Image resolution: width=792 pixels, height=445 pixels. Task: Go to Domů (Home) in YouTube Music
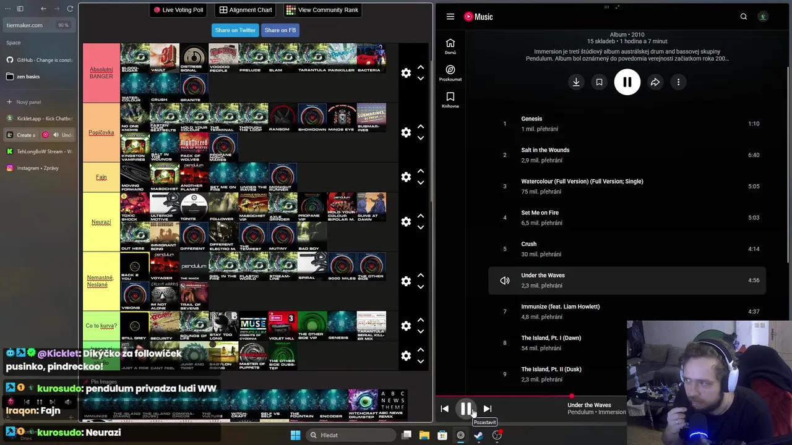pyautogui.click(x=450, y=46)
